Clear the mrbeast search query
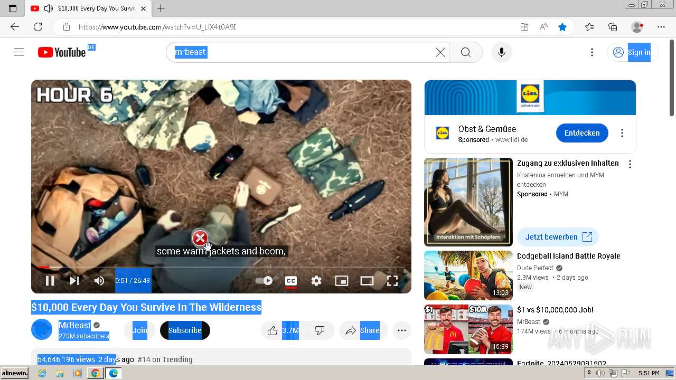The height and width of the screenshot is (380, 676). [x=440, y=52]
